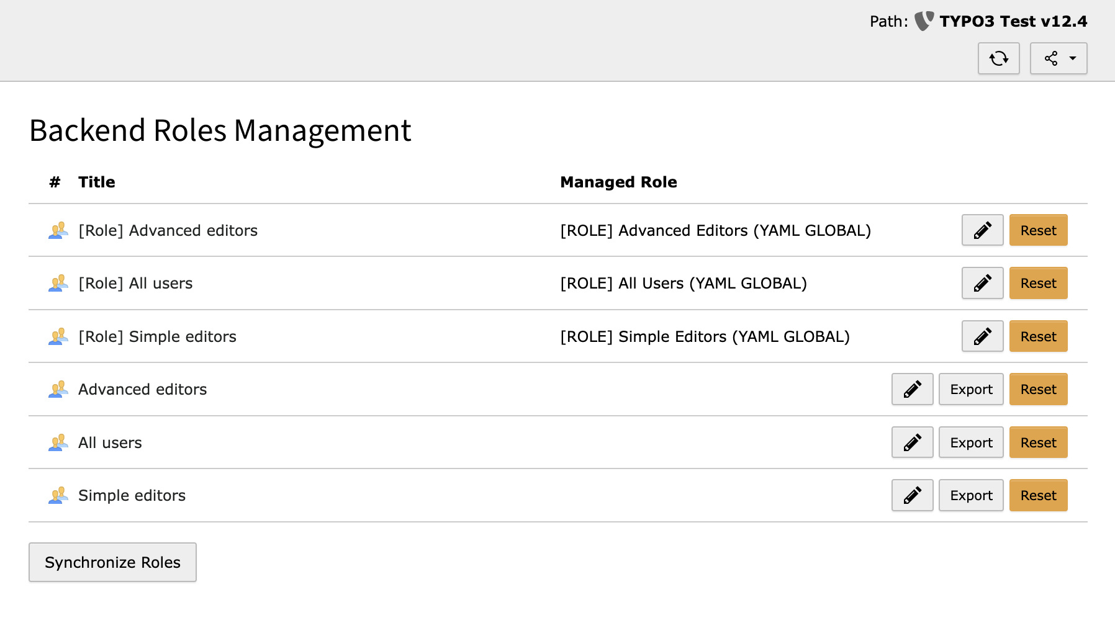1115x623 pixels.
Task: Click the 'Backend Roles Management' heading
Action: tap(220, 131)
